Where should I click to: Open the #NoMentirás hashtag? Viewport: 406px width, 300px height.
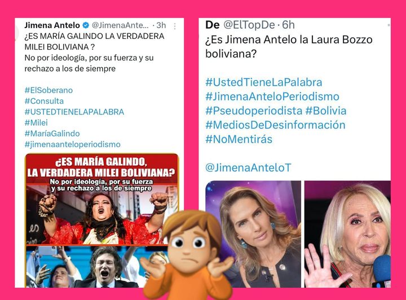[239, 139]
